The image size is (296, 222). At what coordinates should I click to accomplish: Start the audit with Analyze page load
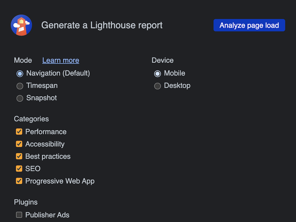click(249, 25)
